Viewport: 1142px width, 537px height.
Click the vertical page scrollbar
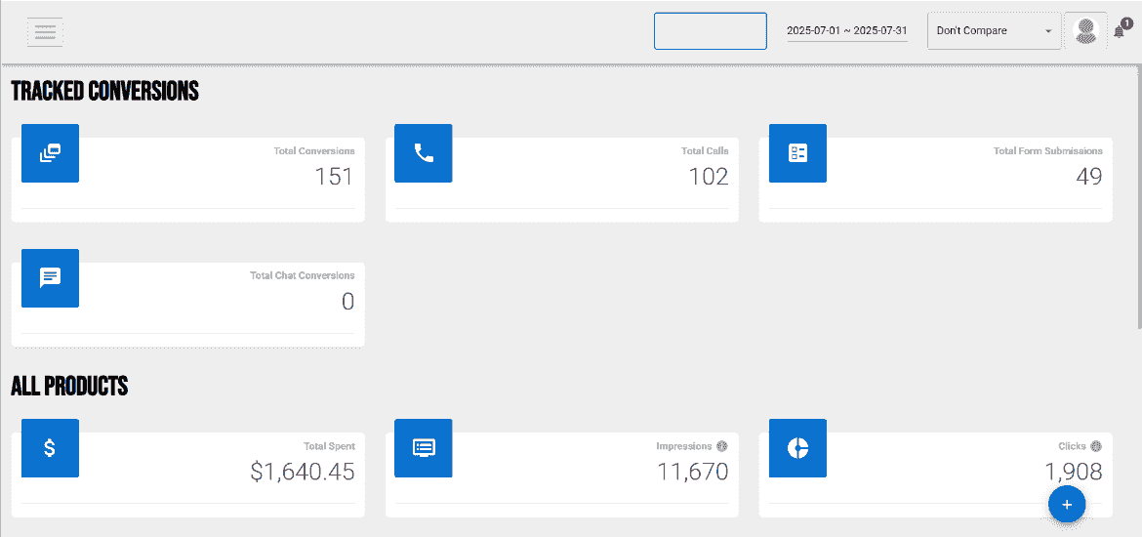[1138, 196]
